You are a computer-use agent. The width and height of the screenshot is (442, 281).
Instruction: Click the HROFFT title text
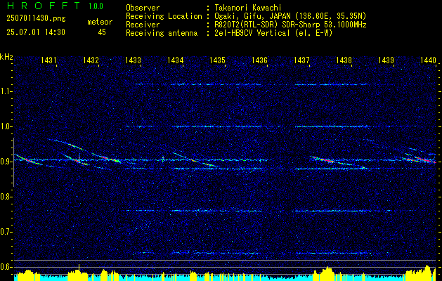click(44, 6)
